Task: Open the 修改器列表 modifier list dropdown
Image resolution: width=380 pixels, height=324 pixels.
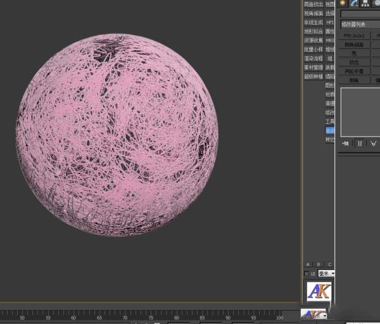Action: click(x=360, y=25)
